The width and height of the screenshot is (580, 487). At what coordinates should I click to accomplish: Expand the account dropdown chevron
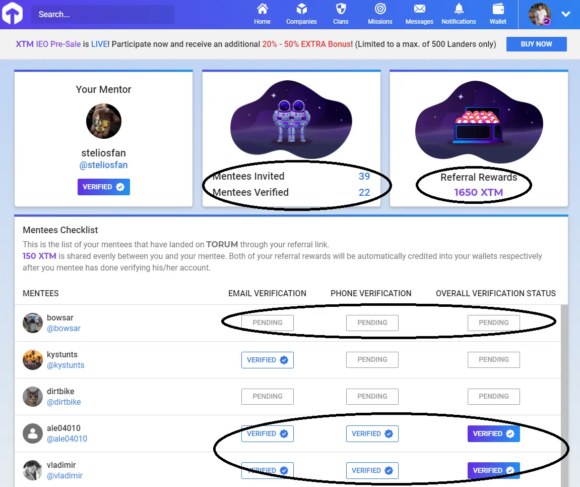point(565,14)
